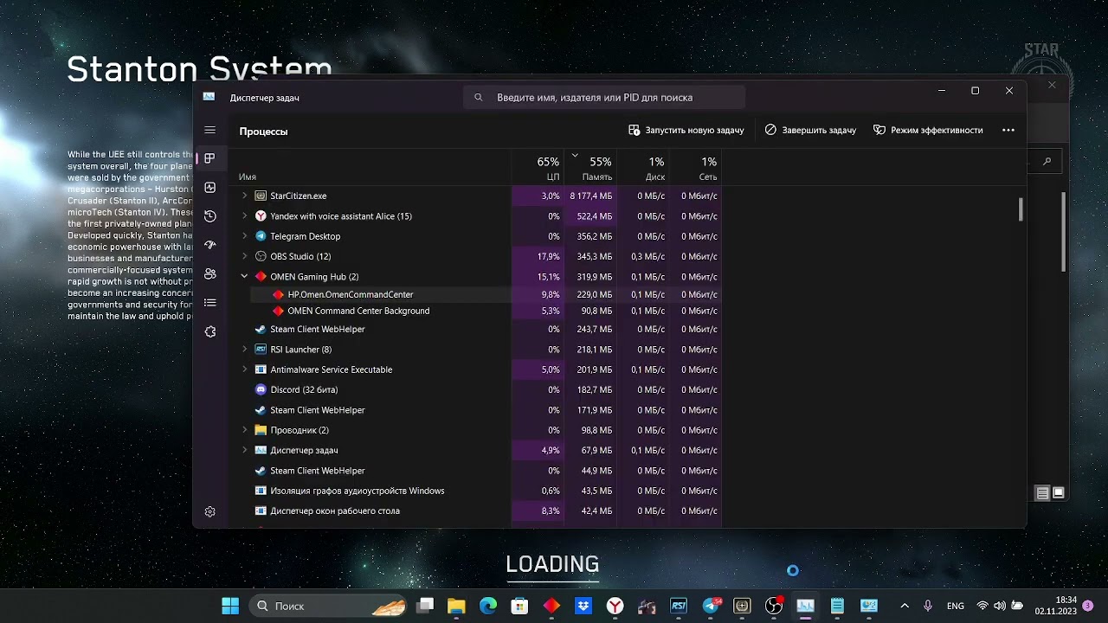Expand the OBS Studio (12) process group
1108x623 pixels.
click(x=244, y=256)
